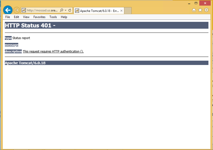Click the 'HTTP Status 401 -' heading
The height and width of the screenshot is (150, 213).
coord(30,25)
